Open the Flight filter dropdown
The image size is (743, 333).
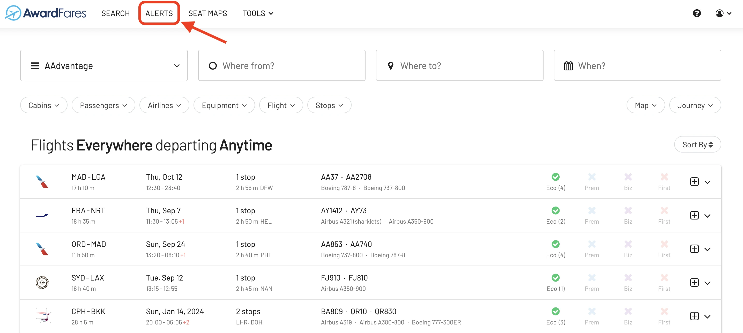(281, 105)
